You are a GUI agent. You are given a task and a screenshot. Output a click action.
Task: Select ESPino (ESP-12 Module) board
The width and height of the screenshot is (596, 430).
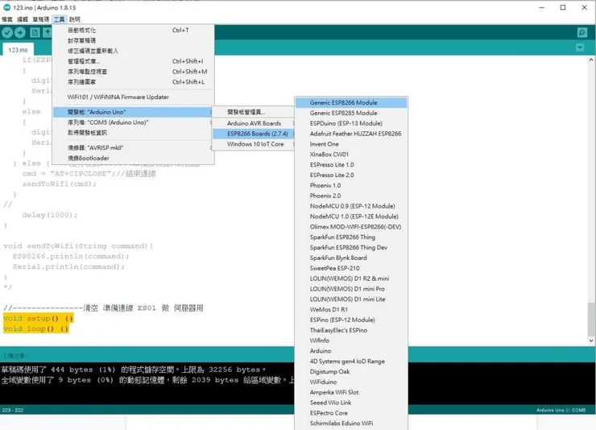click(x=351, y=320)
